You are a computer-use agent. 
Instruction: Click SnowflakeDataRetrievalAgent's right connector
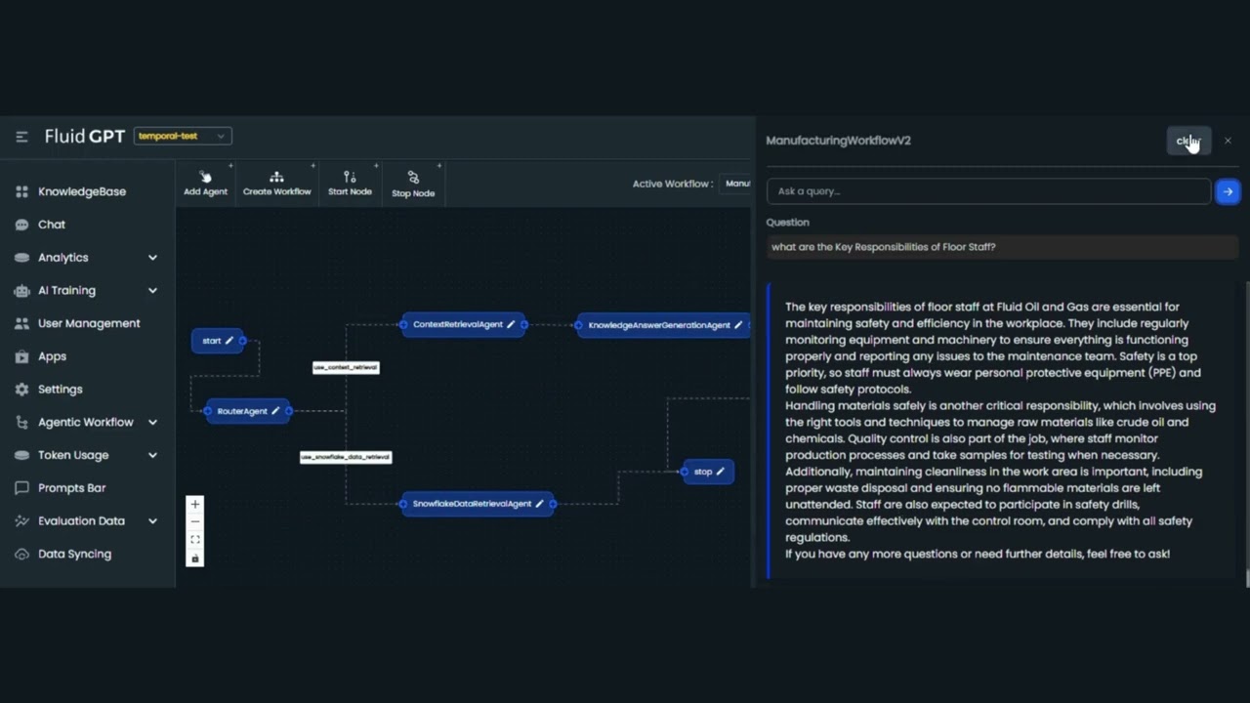553,504
